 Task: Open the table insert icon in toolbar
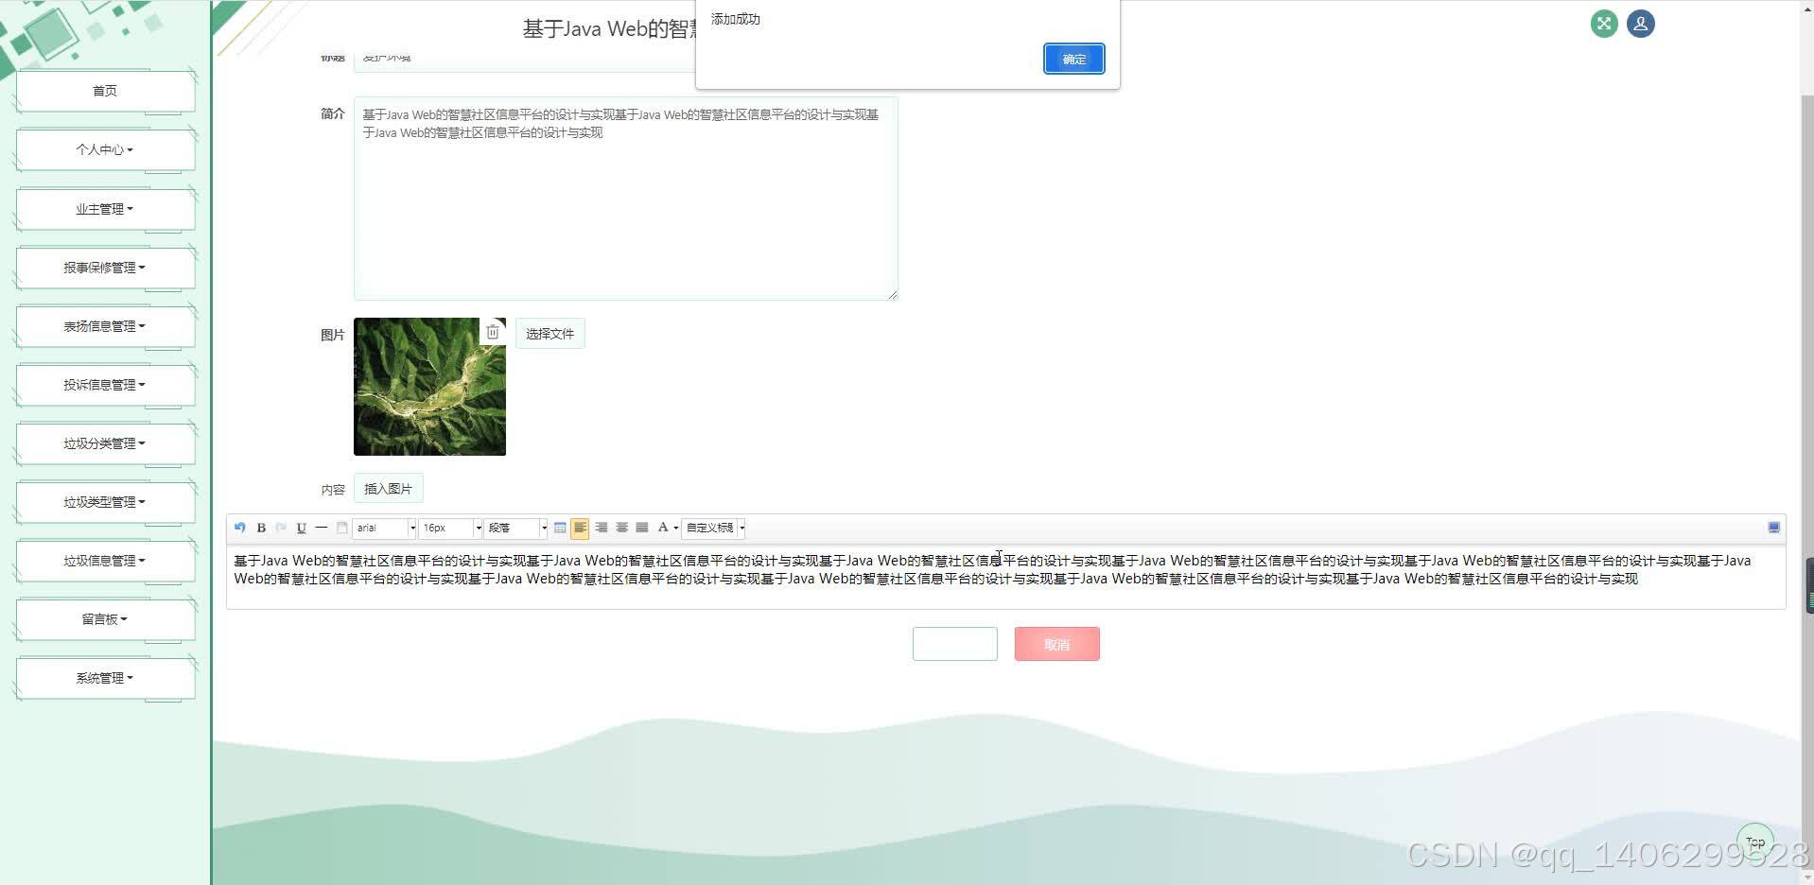pyautogui.click(x=560, y=528)
